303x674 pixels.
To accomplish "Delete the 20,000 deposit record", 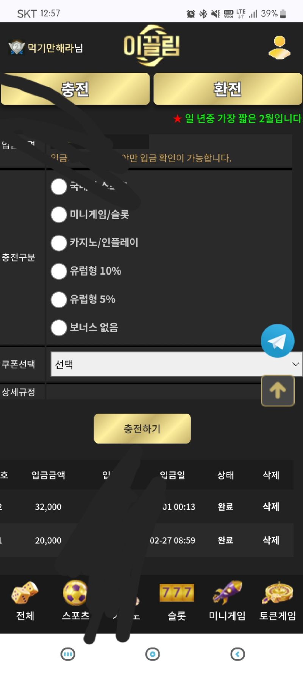I will click(x=271, y=540).
